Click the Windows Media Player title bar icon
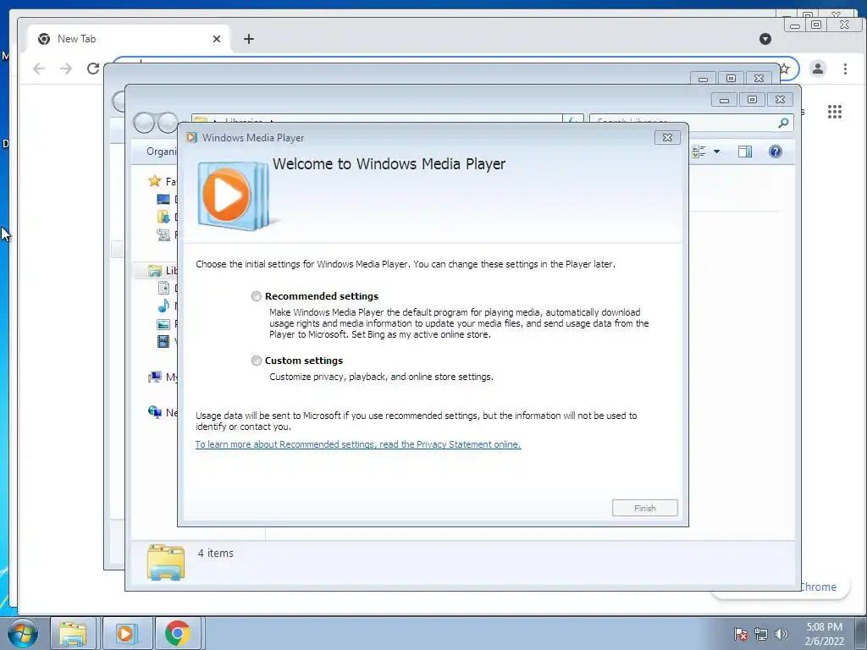This screenshot has width=867, height=650. [192, 138]
